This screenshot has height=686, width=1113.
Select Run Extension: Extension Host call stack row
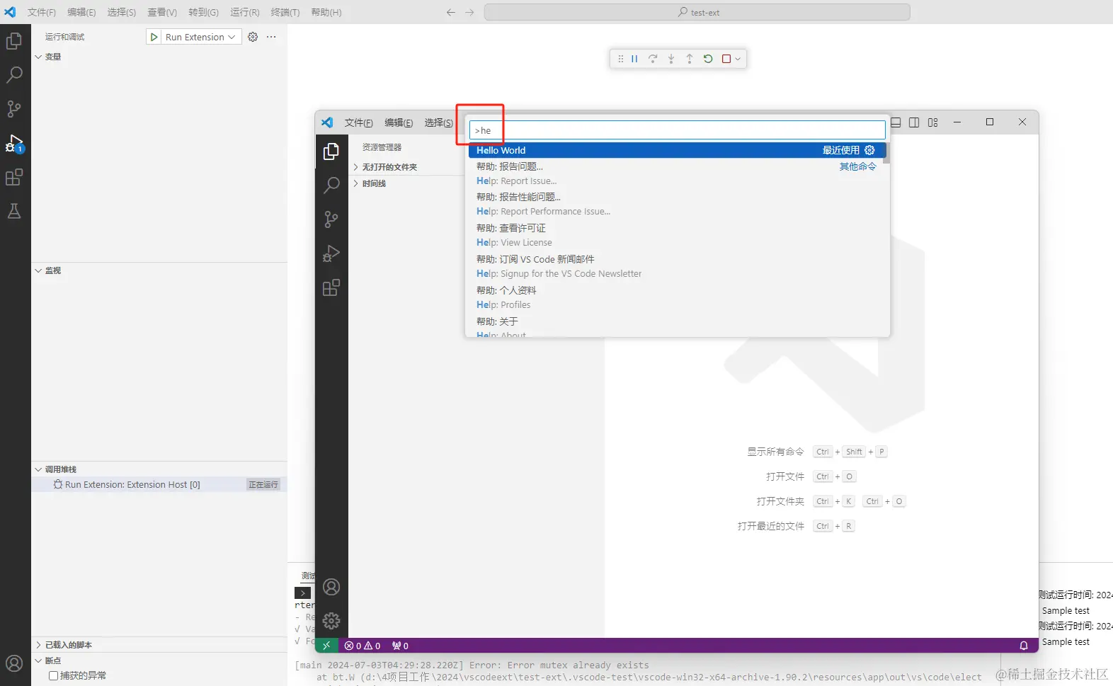pyautogui.click(x=159, y=484)
